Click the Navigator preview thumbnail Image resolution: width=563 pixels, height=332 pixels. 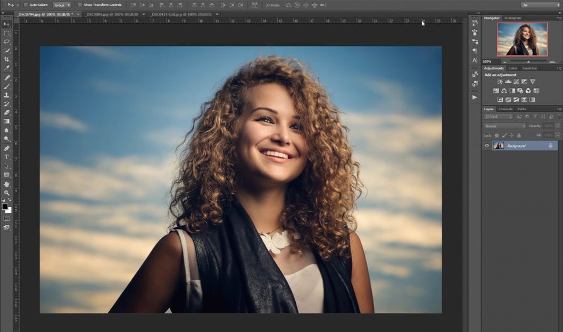[x=522, y=40]
